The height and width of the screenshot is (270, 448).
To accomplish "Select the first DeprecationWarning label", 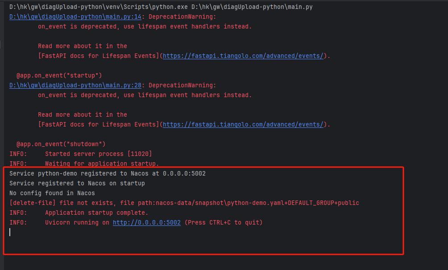I will [x=183, y=16].
